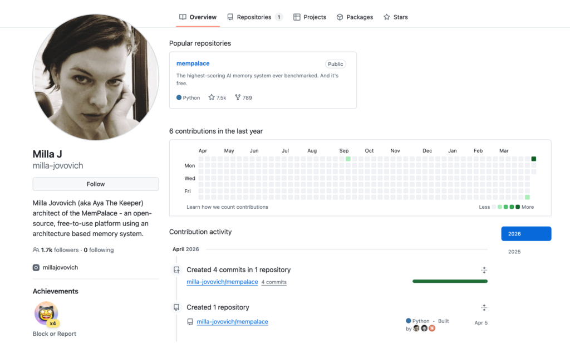Select 2025 in the year selector
Screen dimensions: 570x348
click(x=514, y=251)
